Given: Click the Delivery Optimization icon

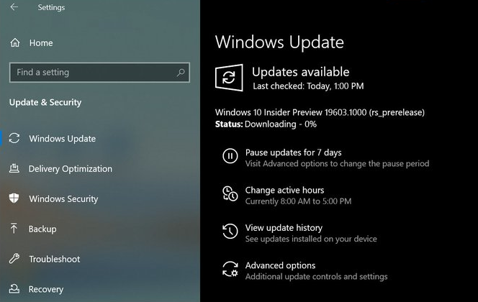Looking at the screenshot, I should [x=14, y=168].
